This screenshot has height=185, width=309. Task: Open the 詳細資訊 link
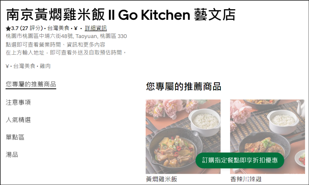pos(96,28)
